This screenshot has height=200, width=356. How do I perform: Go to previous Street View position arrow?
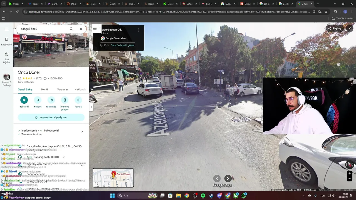[x=217, y=179]
